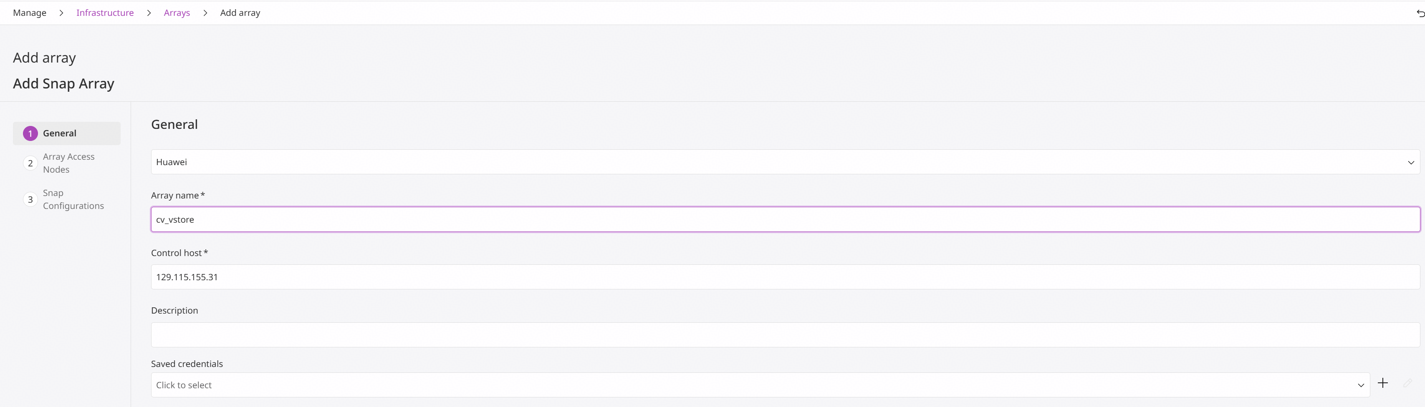
Task: Click the step 1 General circle icon
Action: [30, 133]
